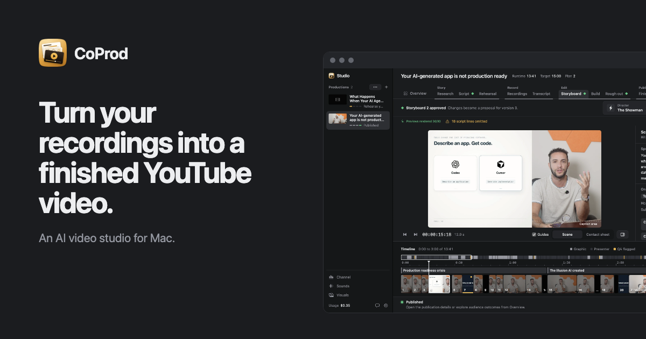Click the timeline playhead marker
This screenshot has height=339, width=646.
pyautogui.click(x=429, y=263)
